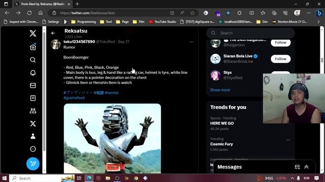Open the browser home button
325x182 pixels.
click(x=41, y=13)
